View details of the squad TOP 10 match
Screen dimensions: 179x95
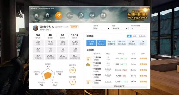pyautogui.click(x=143, y=82)
